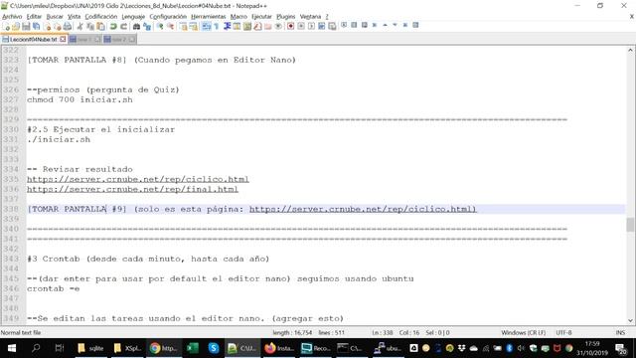Screen dimensions: 636x358
Task: Open the Ventana menu
Action: [310, 17]
